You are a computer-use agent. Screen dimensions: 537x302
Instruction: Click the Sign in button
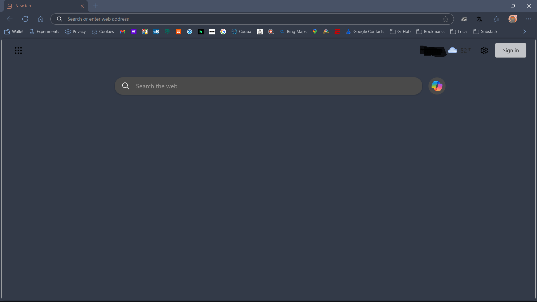[510, 51]
